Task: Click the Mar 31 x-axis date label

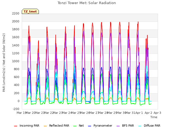Action: 130,113
